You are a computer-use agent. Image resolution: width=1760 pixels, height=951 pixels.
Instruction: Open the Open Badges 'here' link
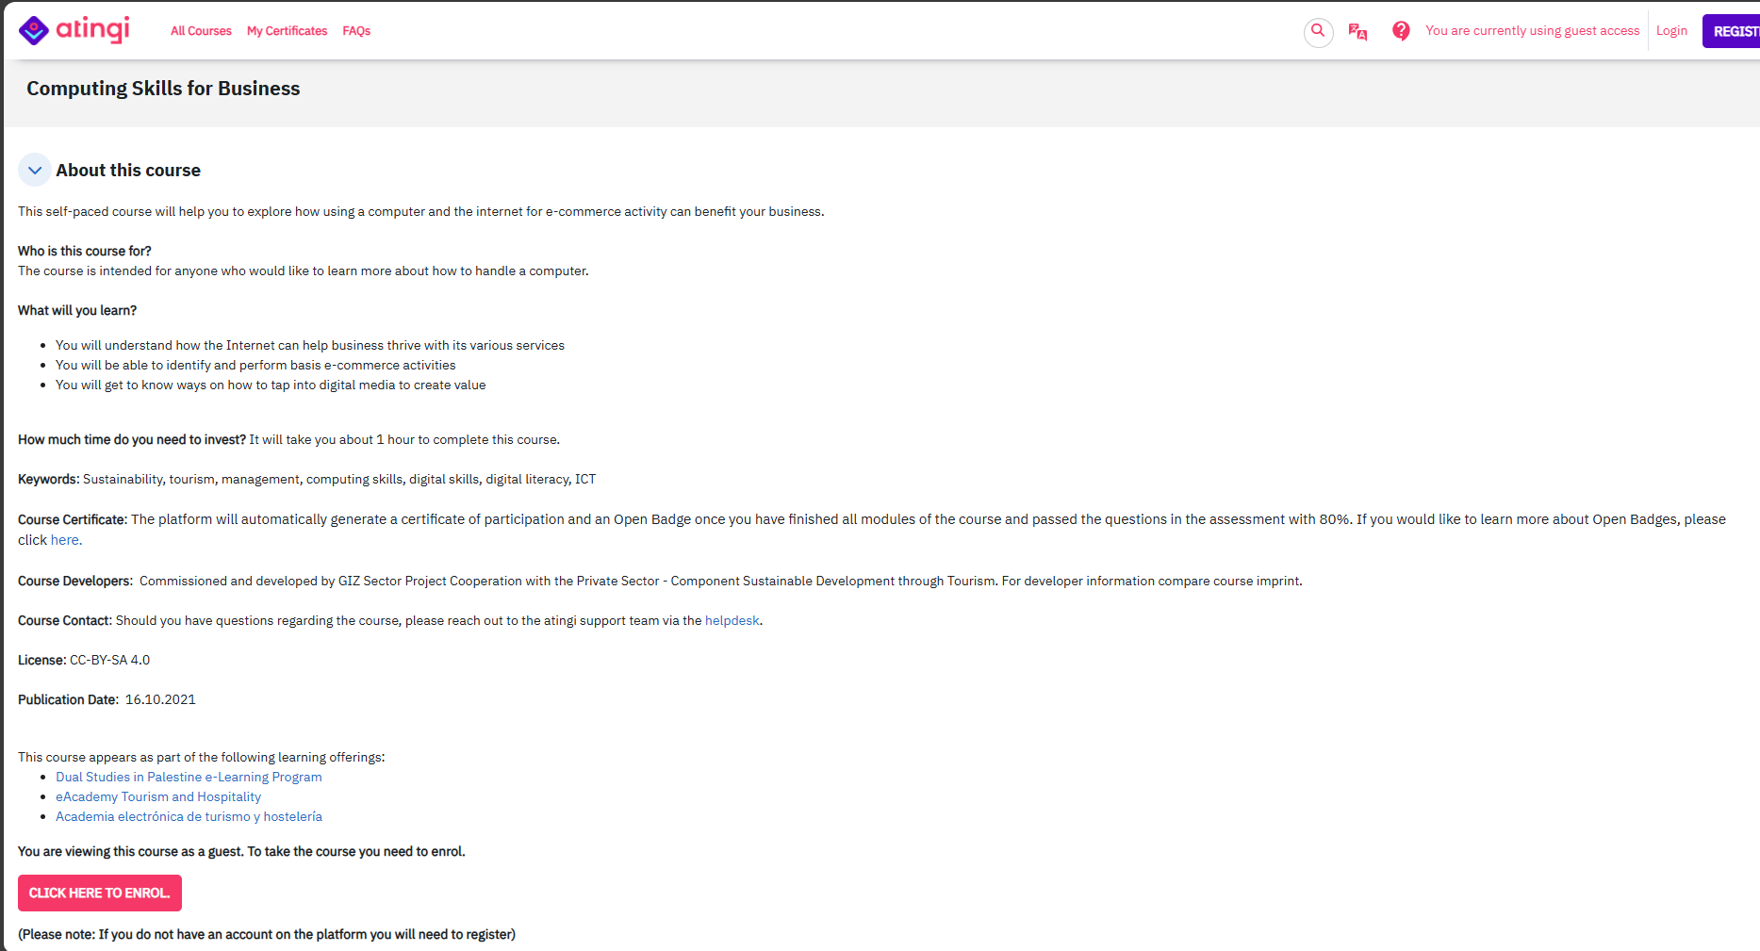point(65,540)
